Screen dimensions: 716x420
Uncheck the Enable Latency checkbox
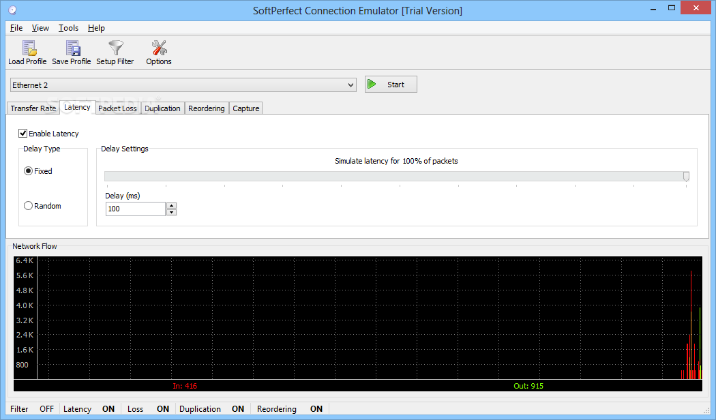23,134
